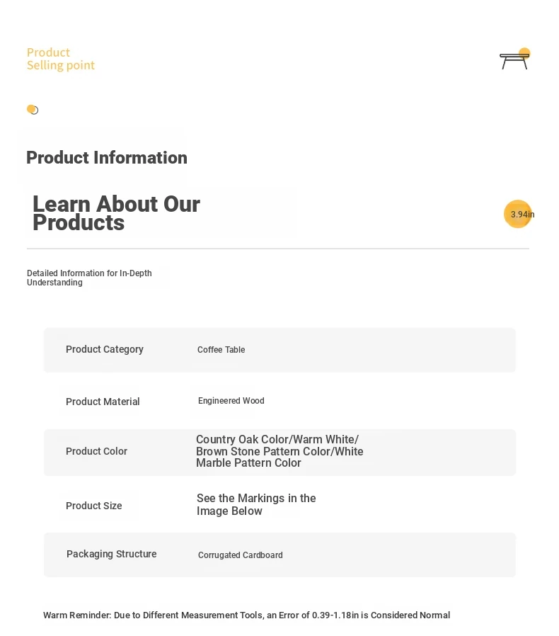Select the Product Category row label
This screenshot has height=636, width=559.
[x=105, y=349]
